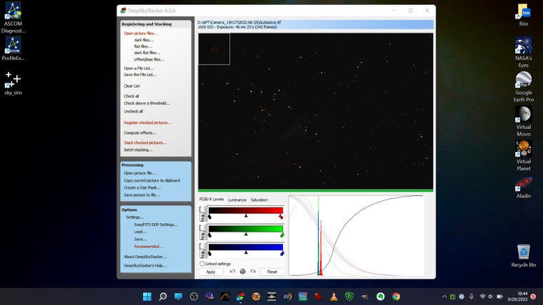The width and height of the screenshot is (543, 305).
Task: Click the blue channel log curve icon
Action: point(203,251)
